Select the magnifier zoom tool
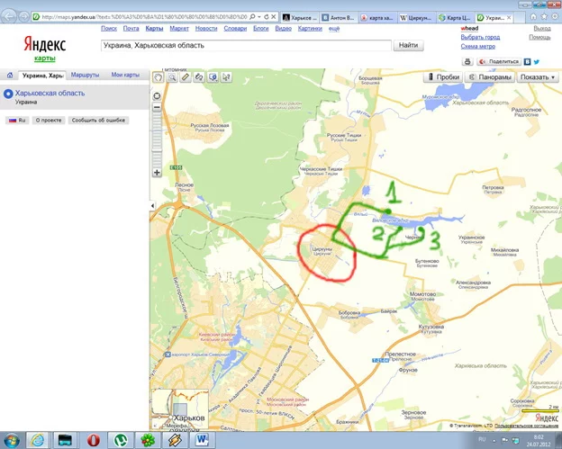This screenshot has height=449, width=562. (x=171, y=77)
